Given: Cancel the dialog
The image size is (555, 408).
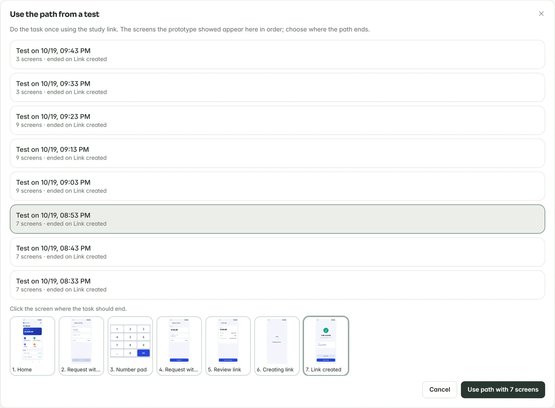Looking at the screenshot, I should 440,390.
